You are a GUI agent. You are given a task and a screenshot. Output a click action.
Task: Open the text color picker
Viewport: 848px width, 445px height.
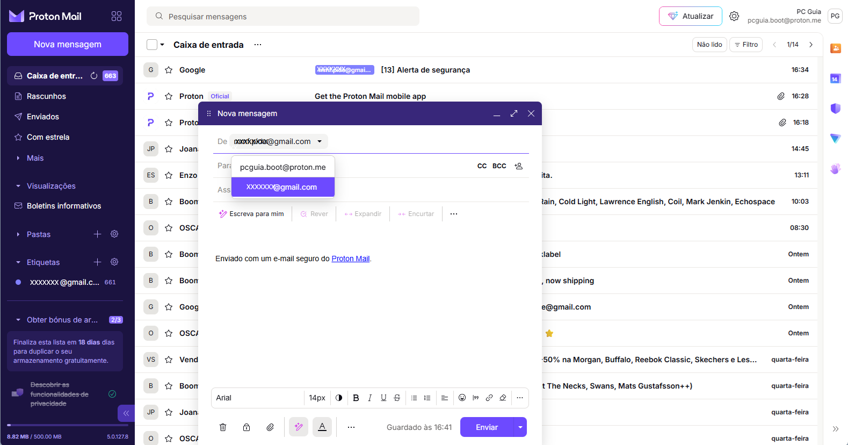point(339,398)
